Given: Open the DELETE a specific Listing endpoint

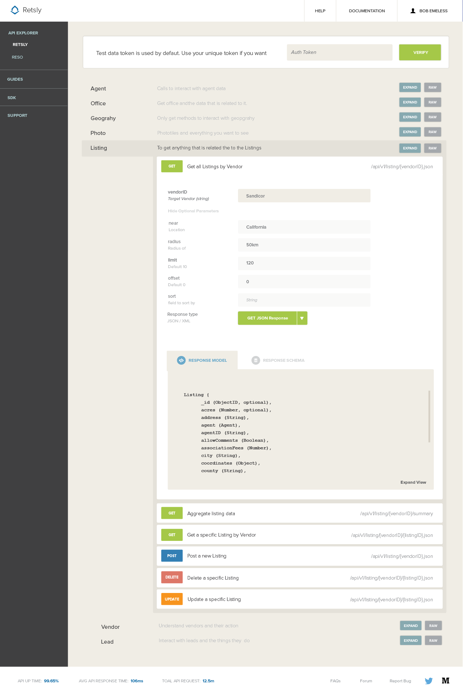Looking at the screenshot, I should click(300, 578).
